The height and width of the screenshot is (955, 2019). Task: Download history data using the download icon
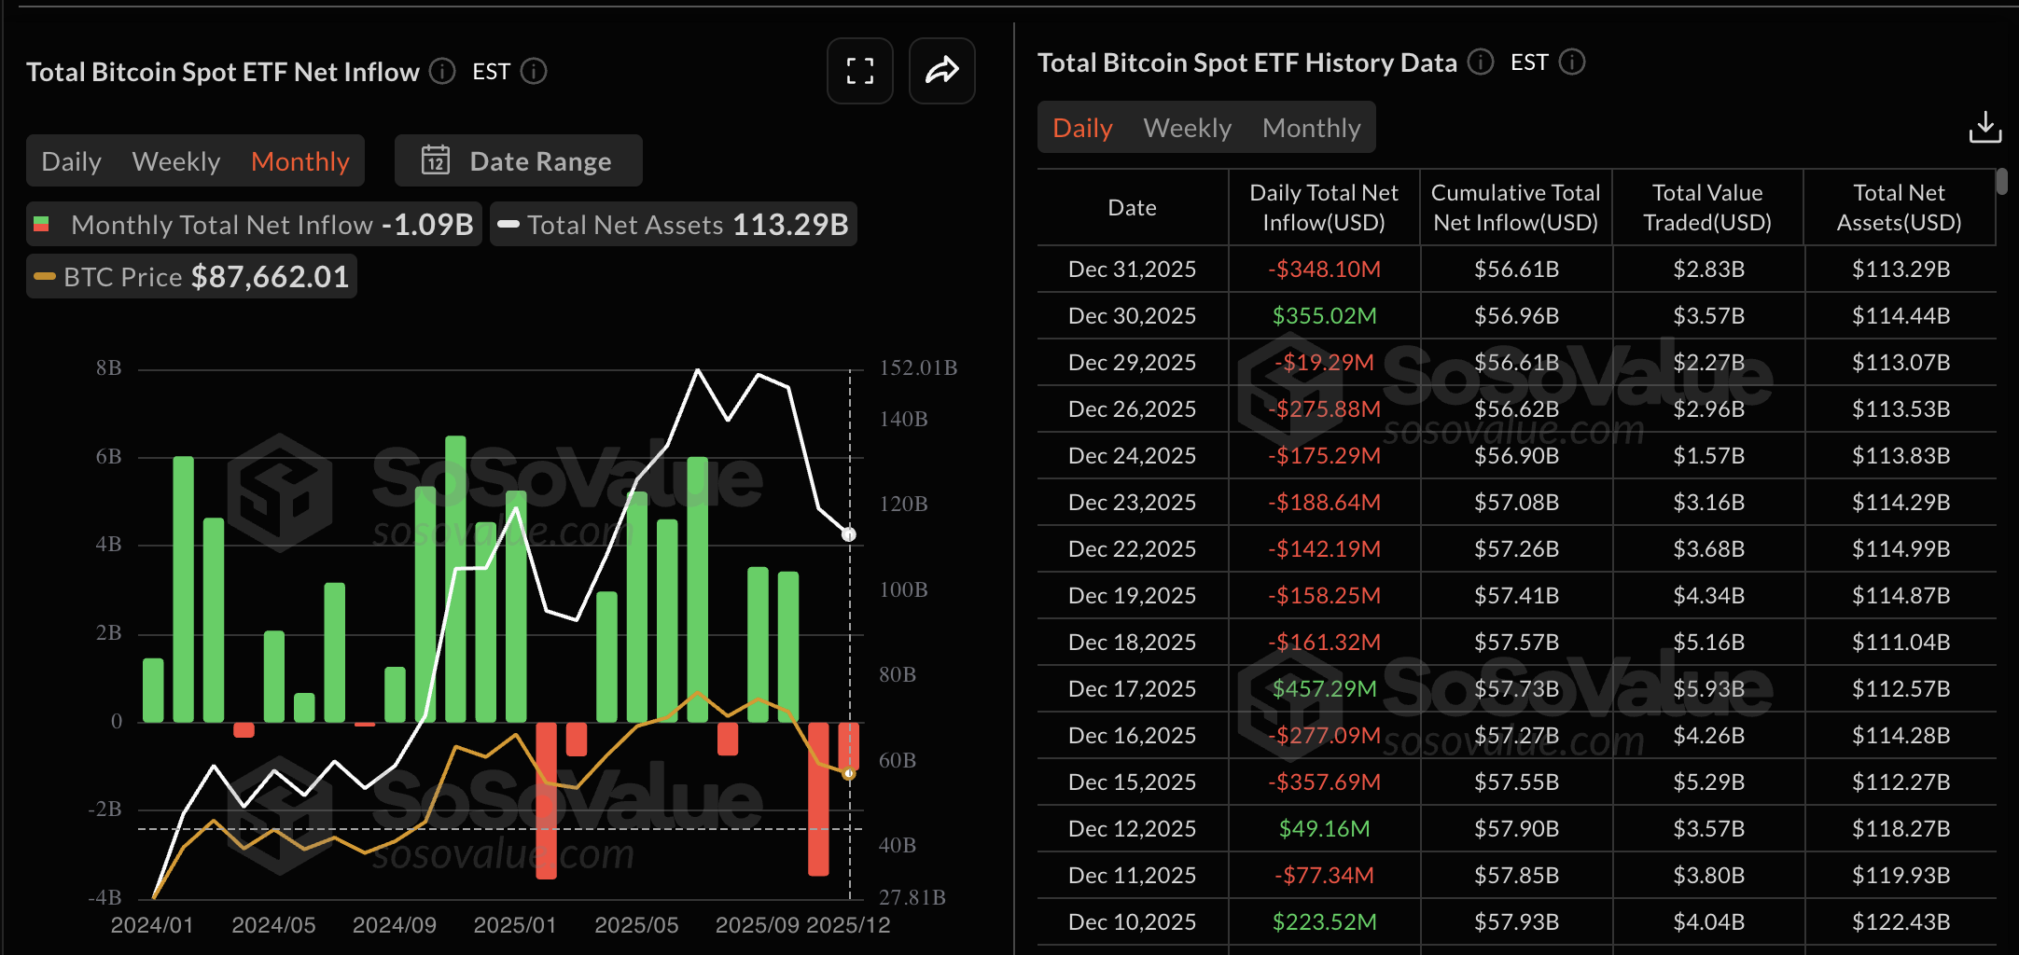point(1984,128)
